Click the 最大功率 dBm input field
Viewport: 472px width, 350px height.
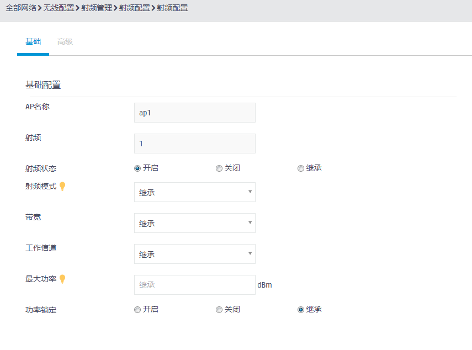tap(194, 285)
